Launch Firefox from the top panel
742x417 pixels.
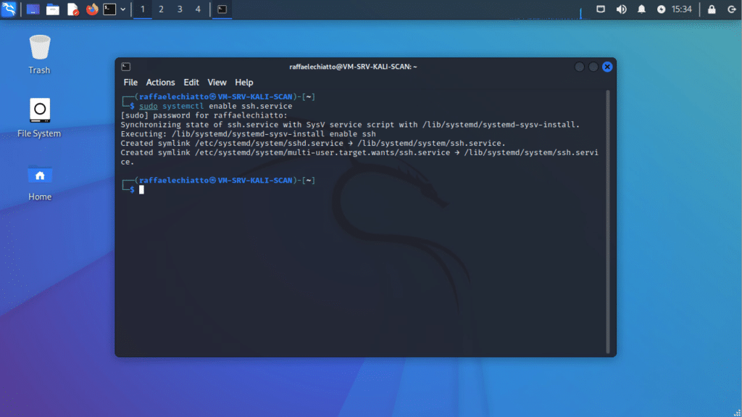pyautogui.click(x=92, y=9)
